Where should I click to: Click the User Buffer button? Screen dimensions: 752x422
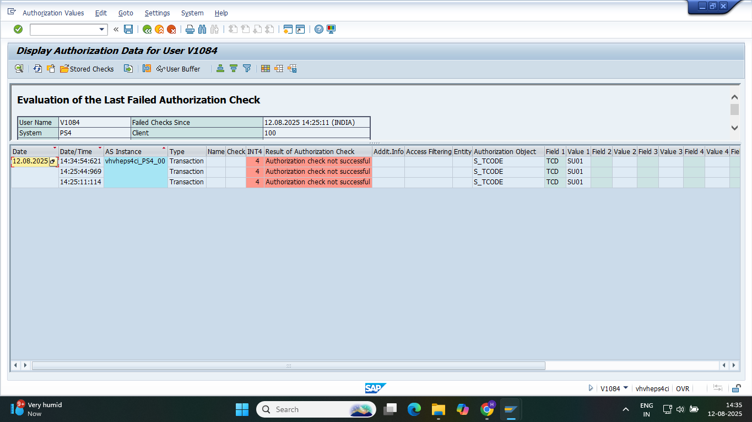pyautogui.click(x=178, y=69)
